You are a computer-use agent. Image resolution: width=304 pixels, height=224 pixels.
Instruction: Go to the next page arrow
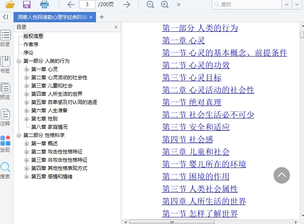126,5
